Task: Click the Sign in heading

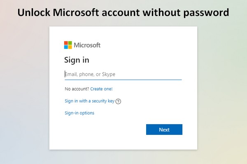Action: [77, 60]
